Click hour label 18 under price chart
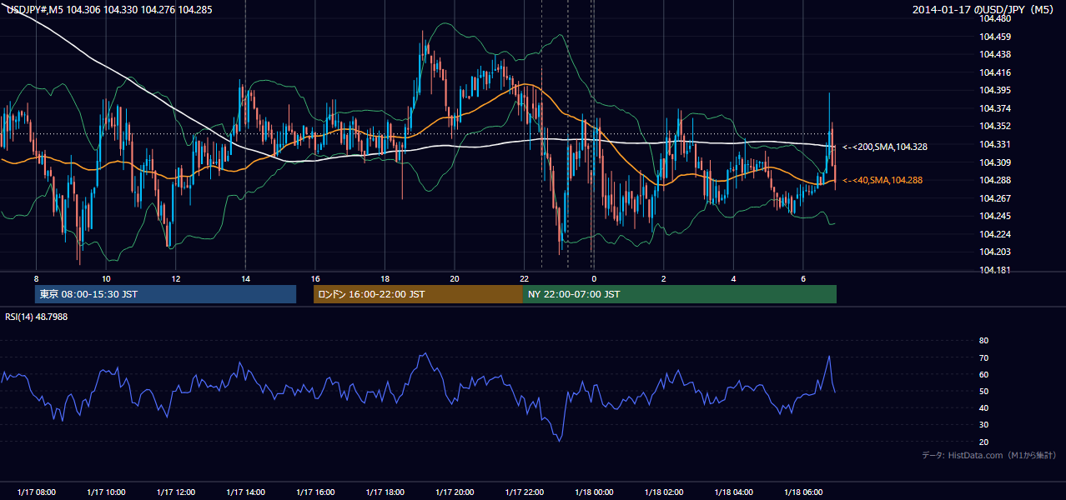This screenshot has height=500, width=1066. tap(385, 277)
